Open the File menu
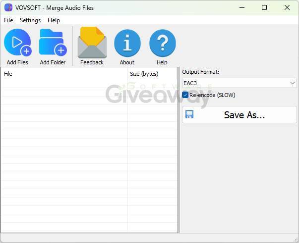This screenshot has width=299, height=243. [8, 20]
